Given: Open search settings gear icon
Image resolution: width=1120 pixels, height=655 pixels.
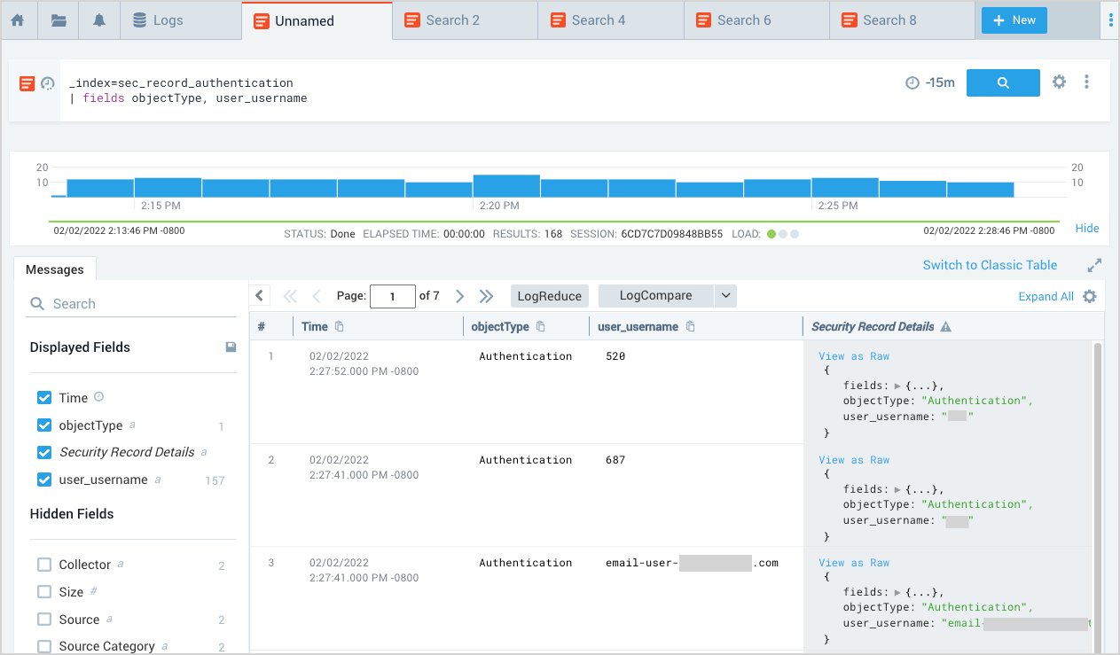Looking at the screenshot, I should tap(1059, 82).
